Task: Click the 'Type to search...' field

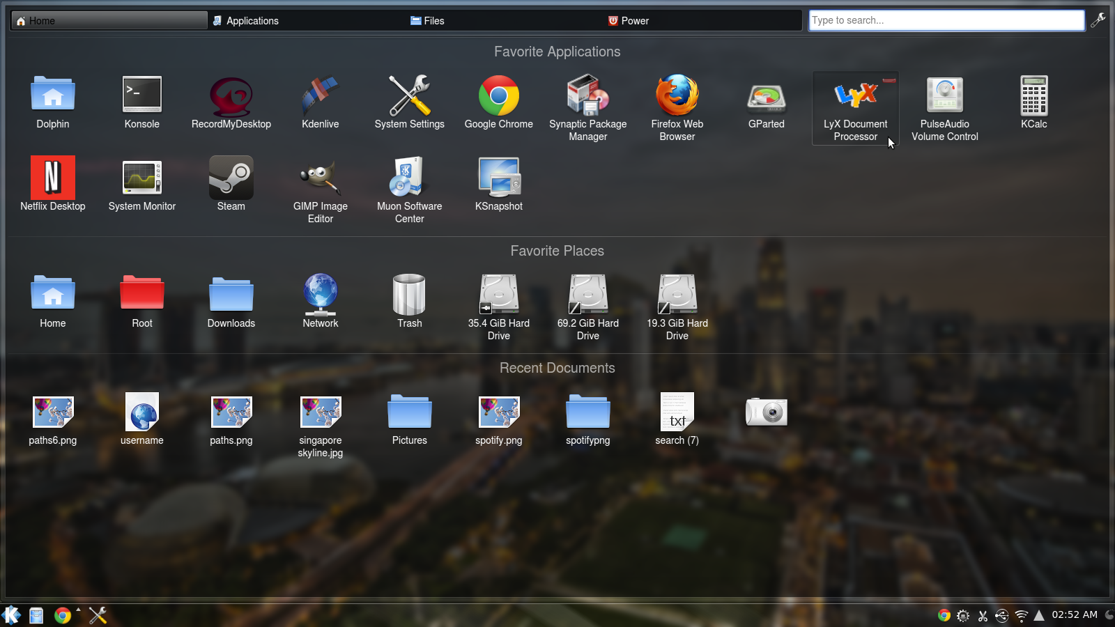Action: pos(946,20)
